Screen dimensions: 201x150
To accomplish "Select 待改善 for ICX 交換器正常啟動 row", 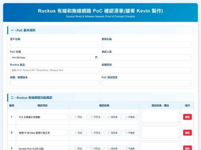I will pos(113,117).
